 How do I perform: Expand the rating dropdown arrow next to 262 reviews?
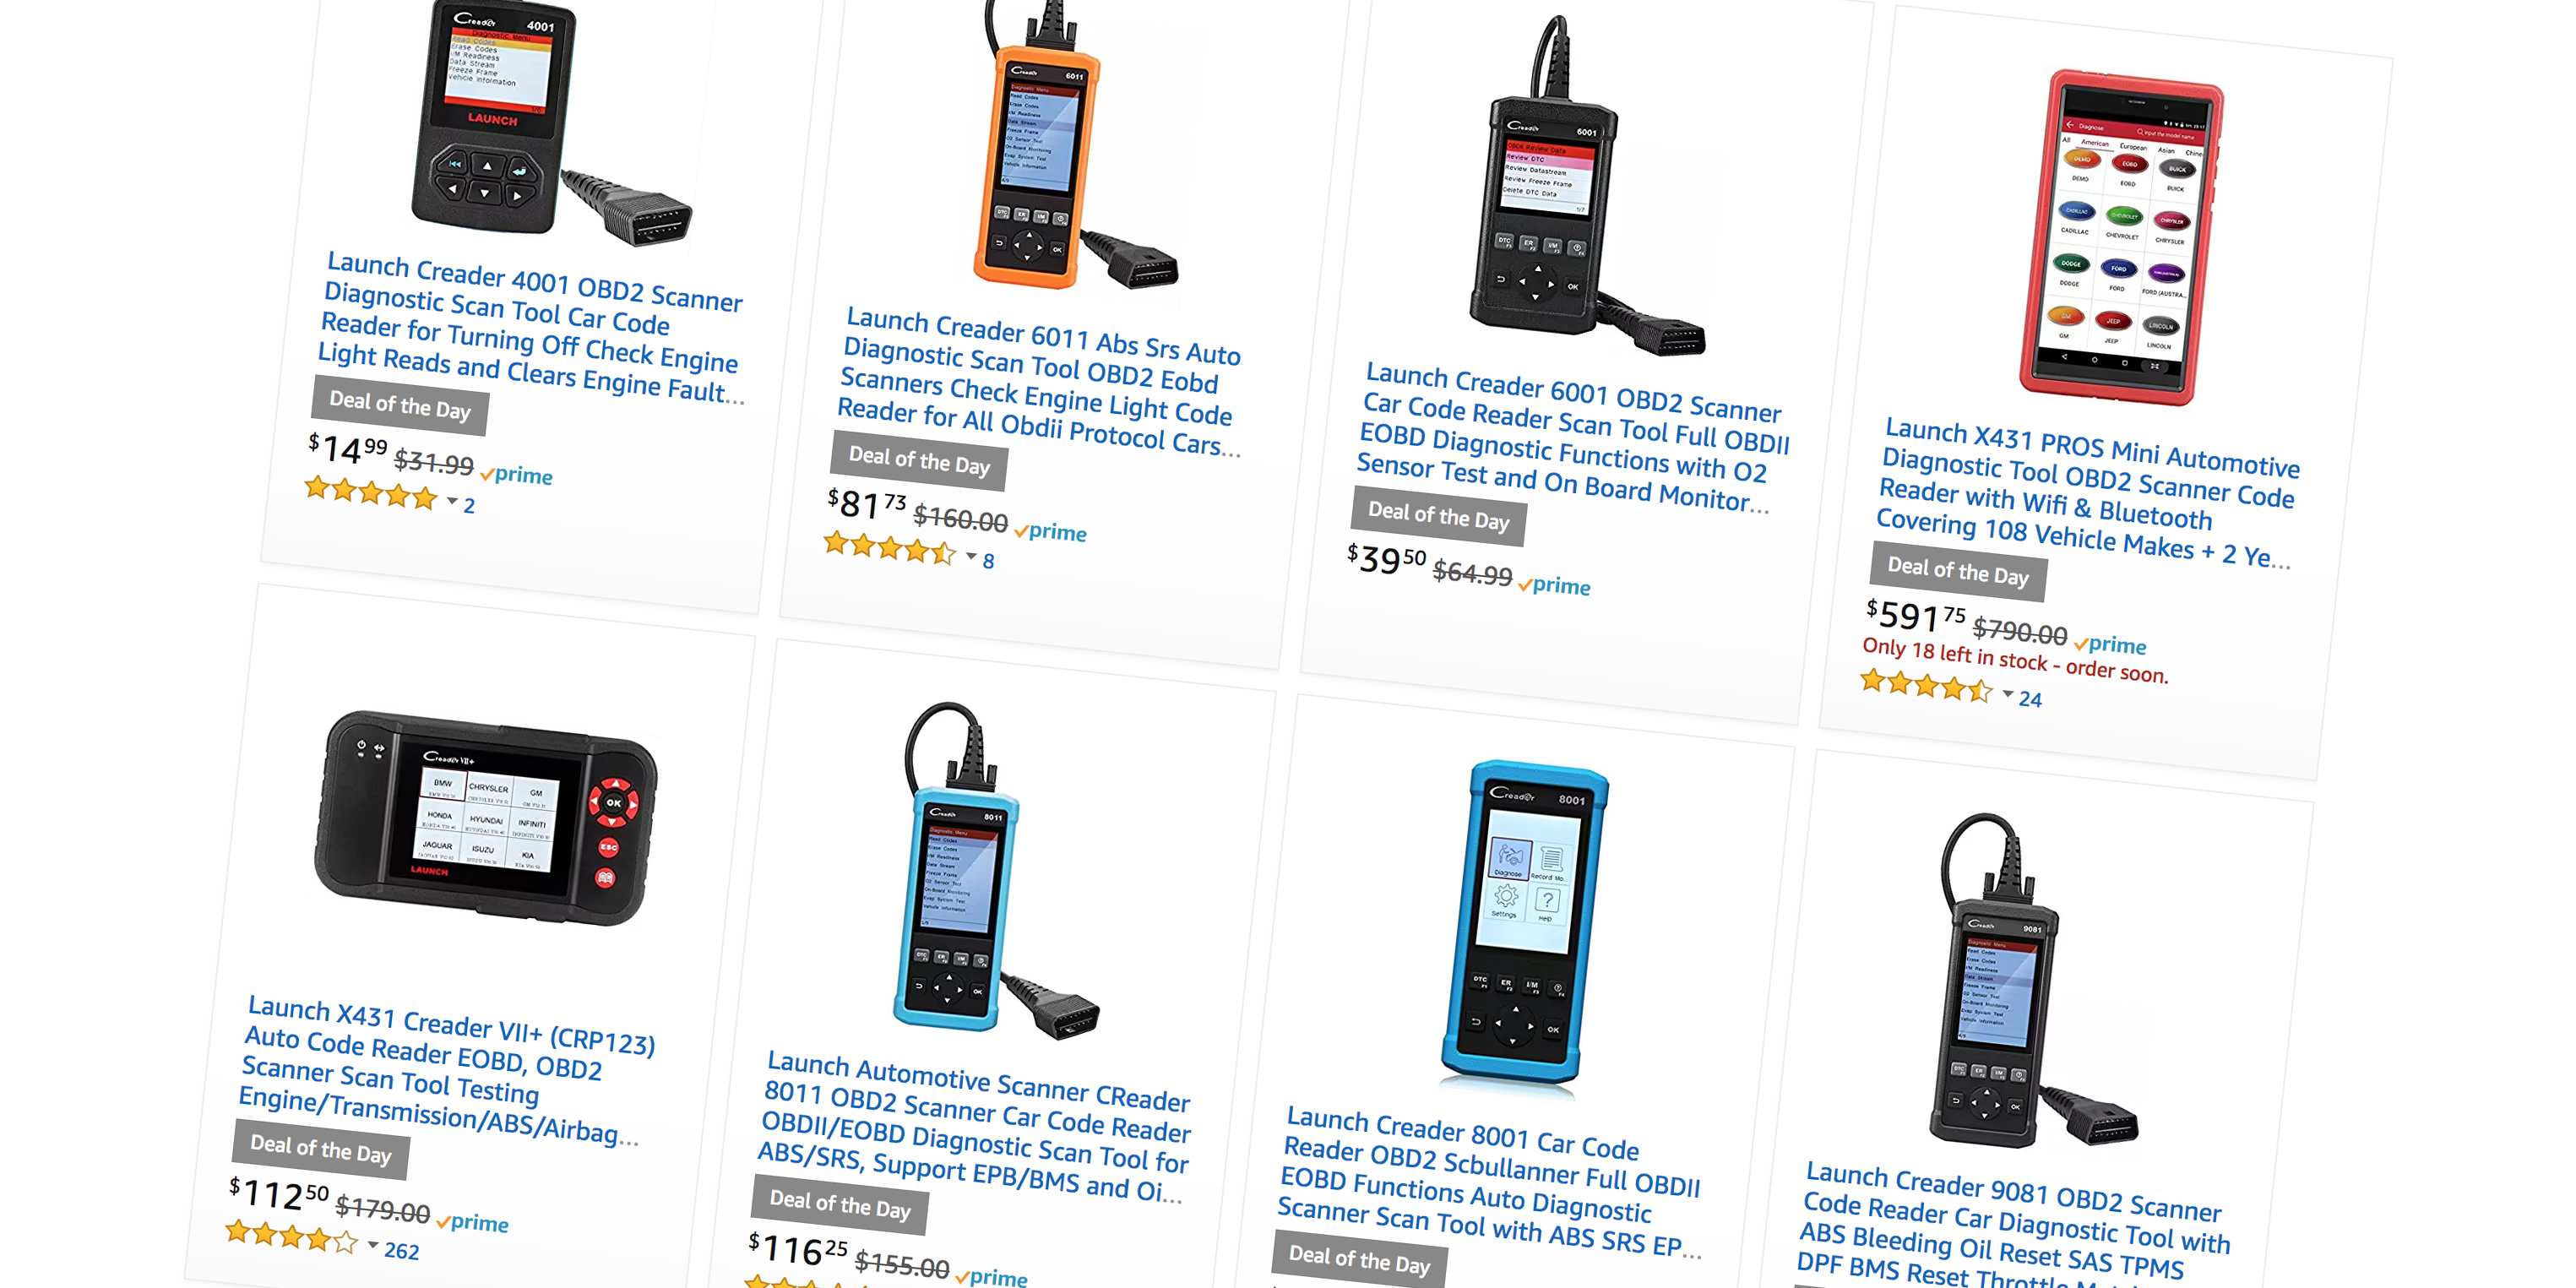[373, 1245]
